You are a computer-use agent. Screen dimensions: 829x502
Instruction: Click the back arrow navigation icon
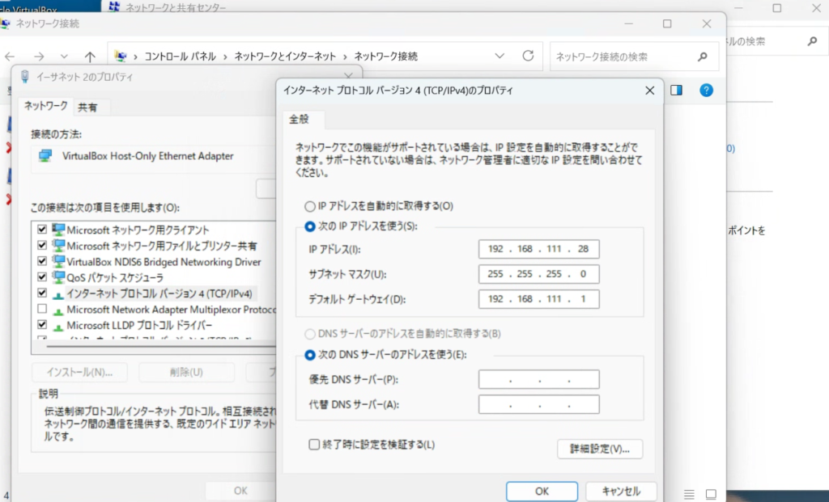[x=10, y=57]
